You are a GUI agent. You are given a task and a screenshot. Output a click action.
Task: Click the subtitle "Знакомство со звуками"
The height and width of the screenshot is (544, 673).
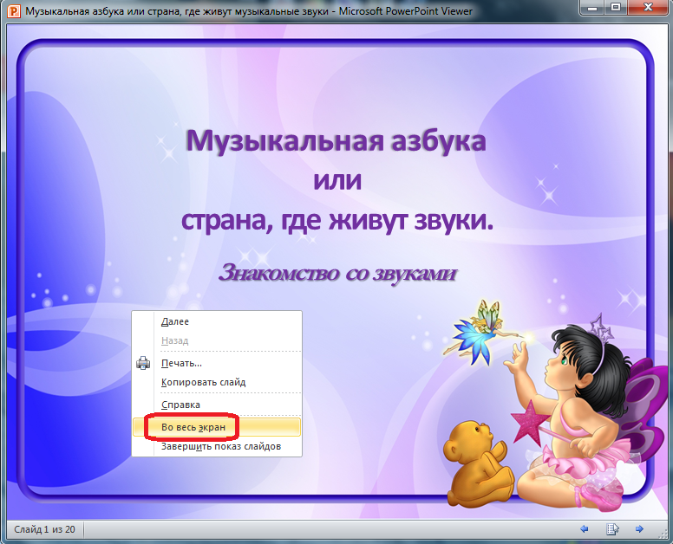pos(337,273)
